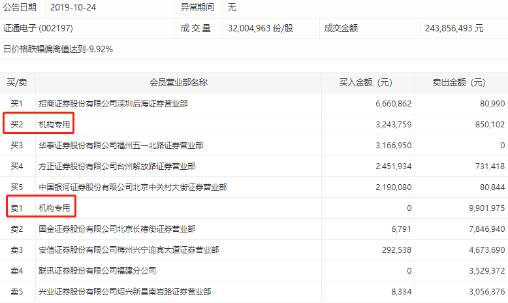Select 机构专用 in the 买2 row
Screen dimensions: 508x303
54,125
